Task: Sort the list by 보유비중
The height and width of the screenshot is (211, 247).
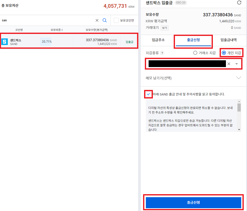Action: (57, 30)
